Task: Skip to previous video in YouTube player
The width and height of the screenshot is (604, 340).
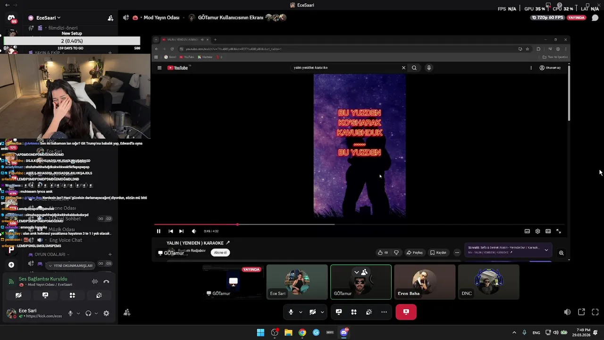Action: (x=170, y=231)
